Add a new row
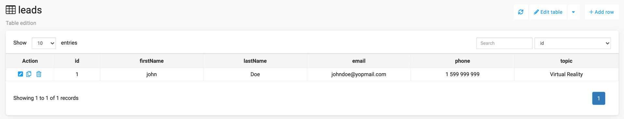 [x=602, y=12]
